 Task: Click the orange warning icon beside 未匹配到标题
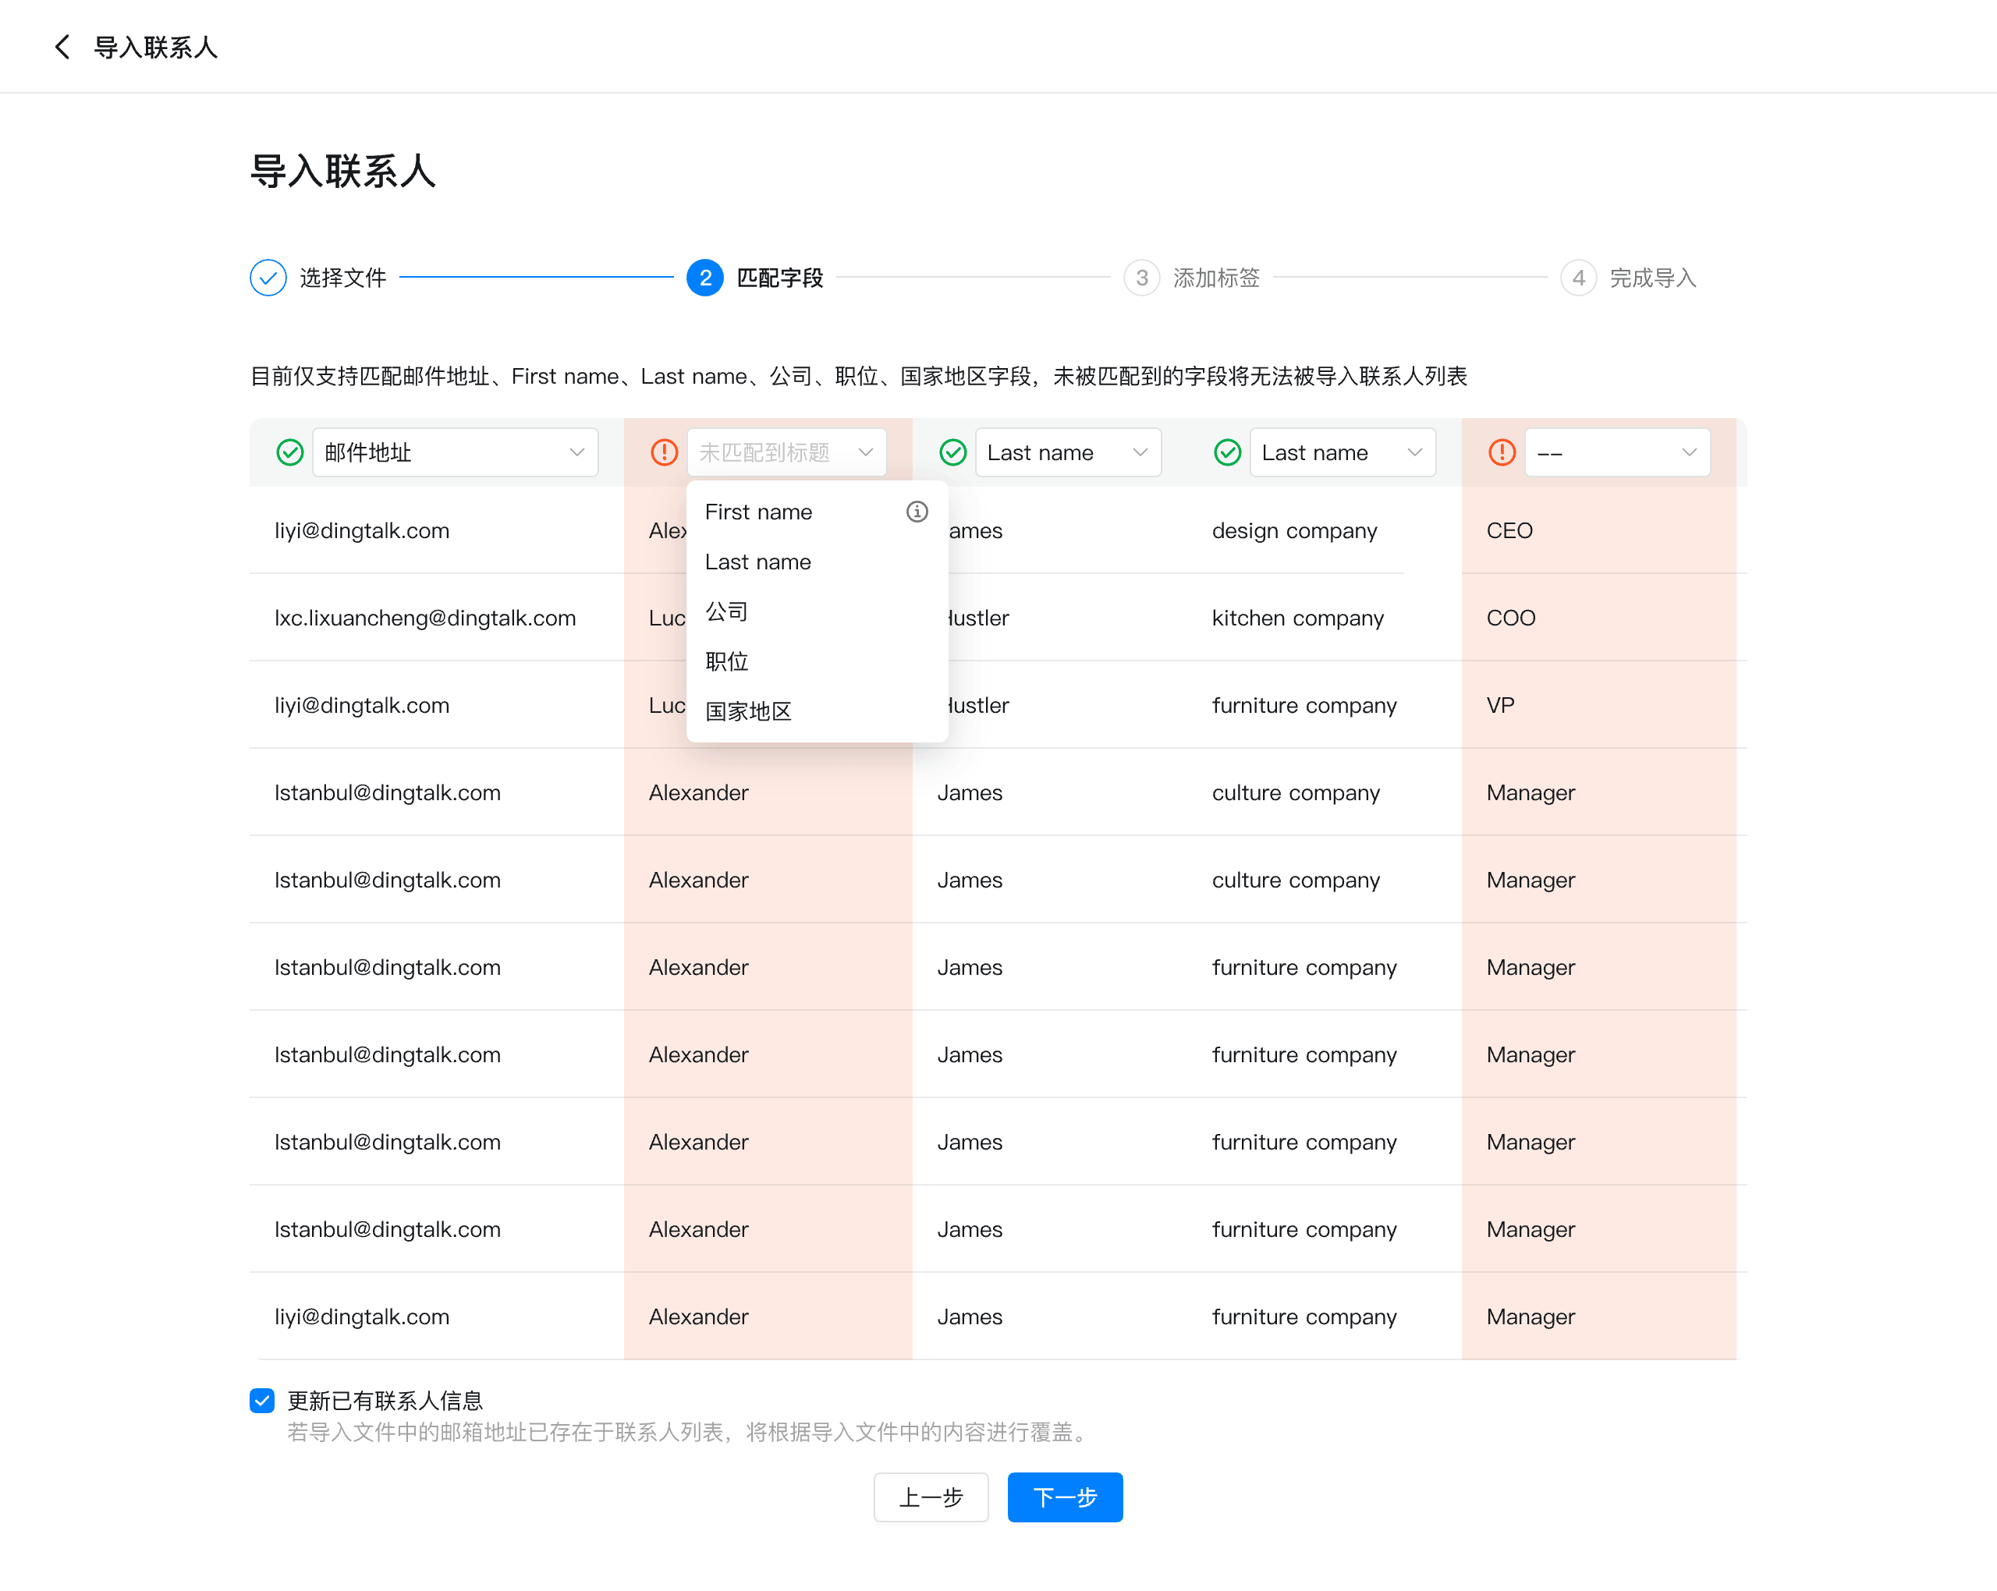click(663, 452)
